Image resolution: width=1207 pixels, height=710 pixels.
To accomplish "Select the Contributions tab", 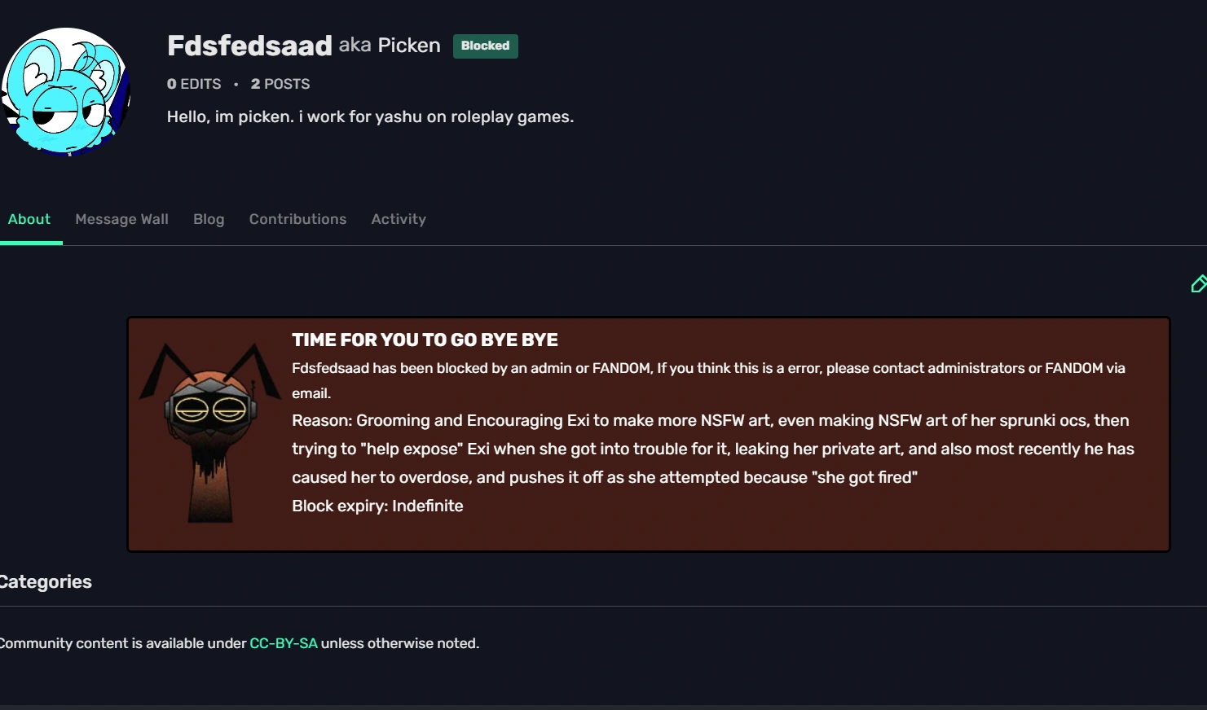I will click(x=297, y=219).
